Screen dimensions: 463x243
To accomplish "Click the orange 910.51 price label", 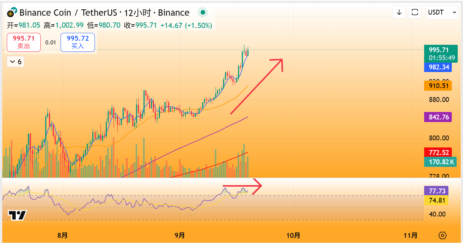I will coord(438,86).
